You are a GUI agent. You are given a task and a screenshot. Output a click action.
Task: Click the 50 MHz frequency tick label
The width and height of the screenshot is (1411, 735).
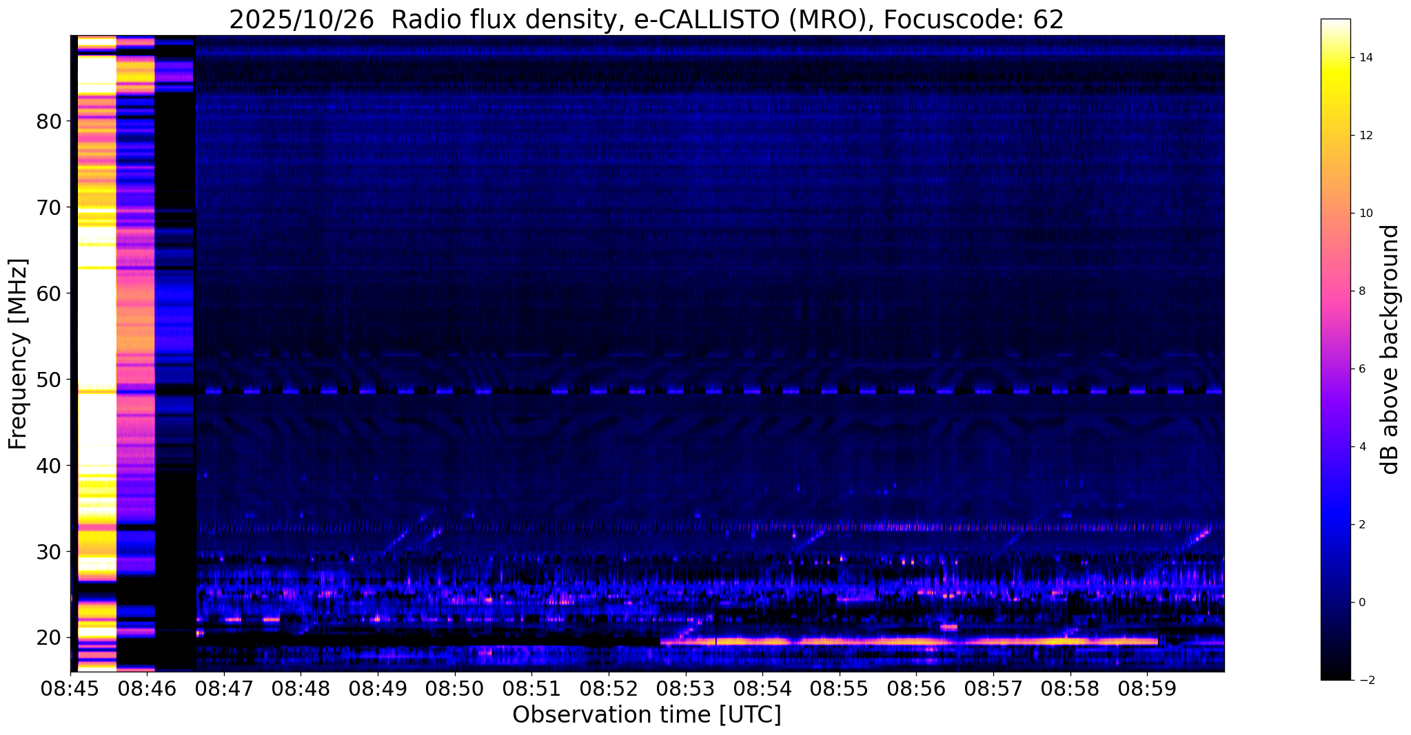[49, 380]
